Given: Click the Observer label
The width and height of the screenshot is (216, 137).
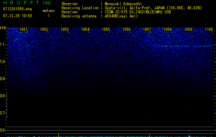Looking at the screenshot, I should pyautogui.click(x=70, y=4).
